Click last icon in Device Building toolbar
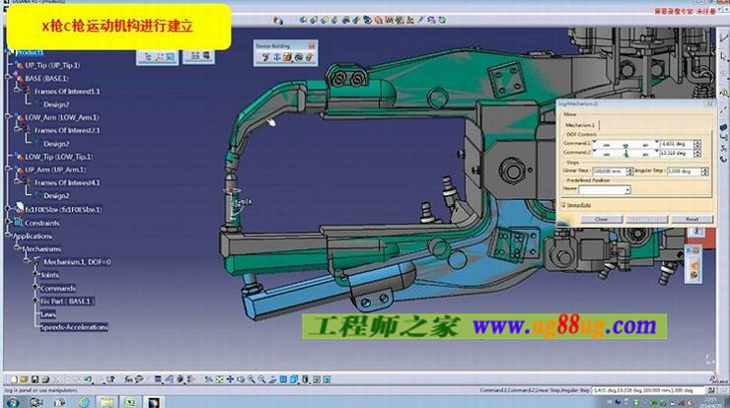 (311, 58)
